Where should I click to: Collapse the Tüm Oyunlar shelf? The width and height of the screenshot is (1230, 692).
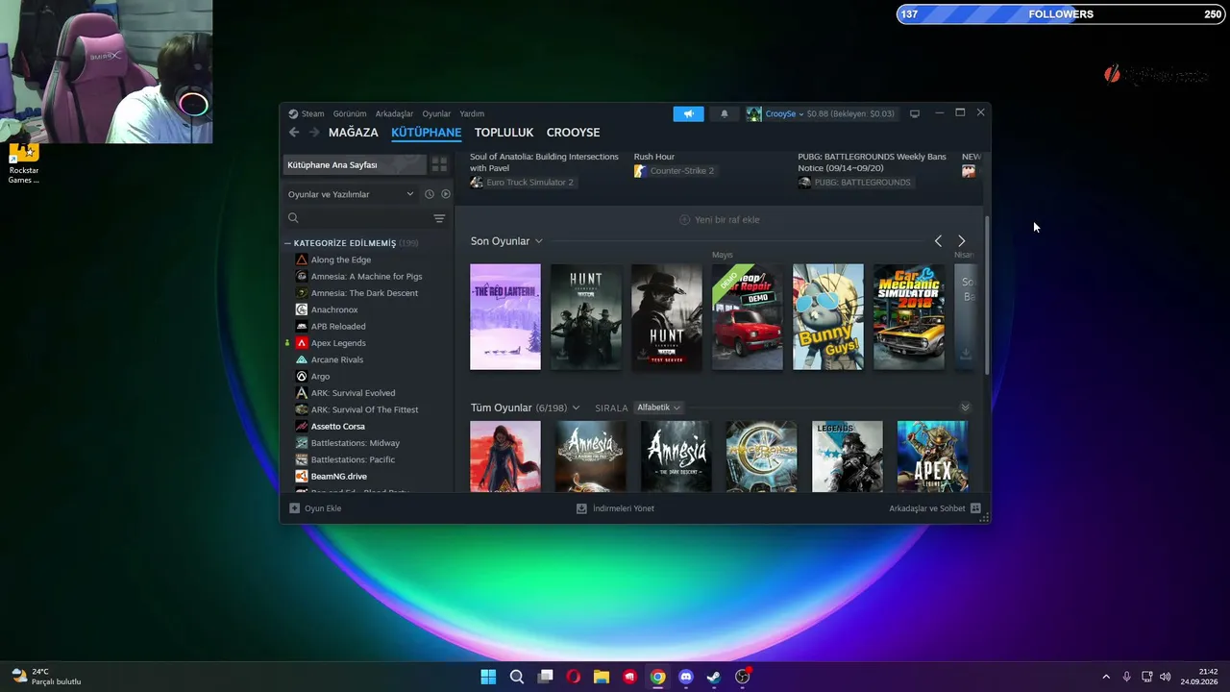965,408
